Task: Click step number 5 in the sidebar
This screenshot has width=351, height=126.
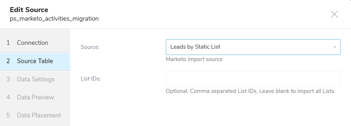Action: (8, 115)
